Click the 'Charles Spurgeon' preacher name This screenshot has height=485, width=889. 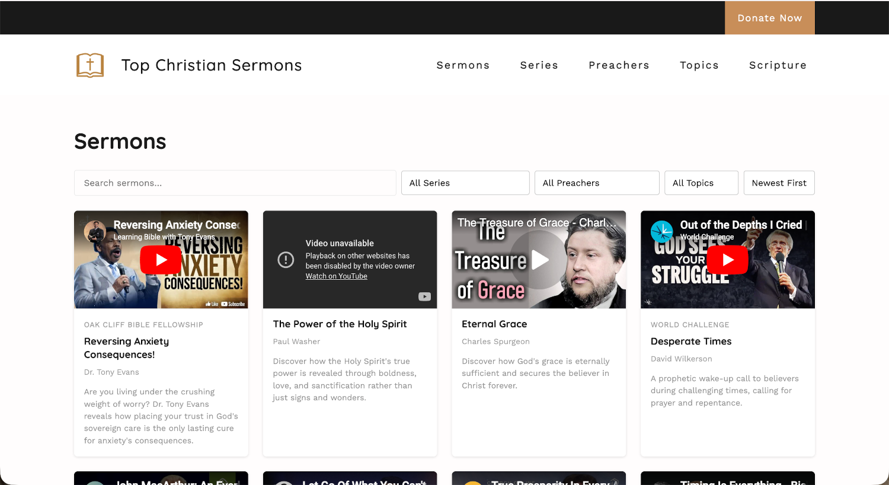pyautogui.click(x=495, y=342)
